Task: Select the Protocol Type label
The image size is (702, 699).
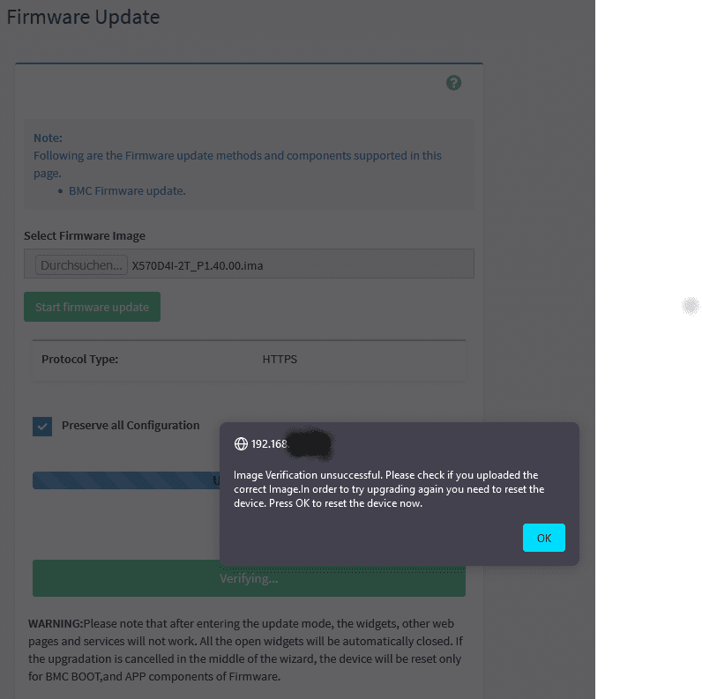Action: (80, 360)
